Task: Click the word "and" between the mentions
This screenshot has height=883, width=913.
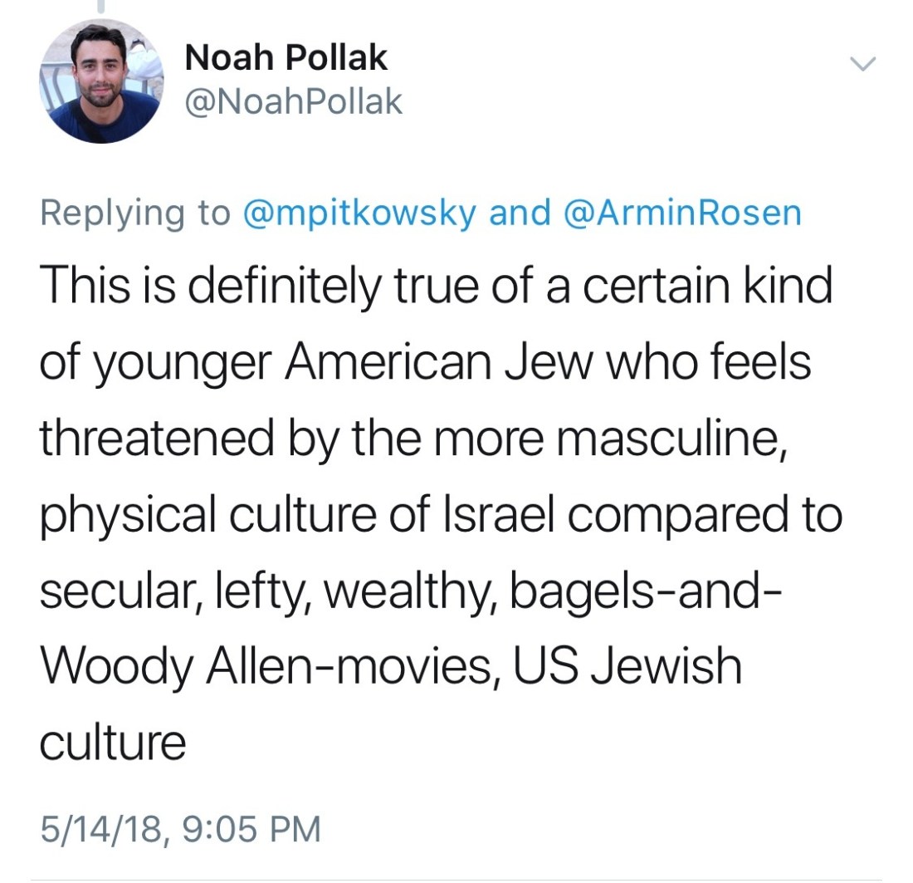Action: (520, 213)
